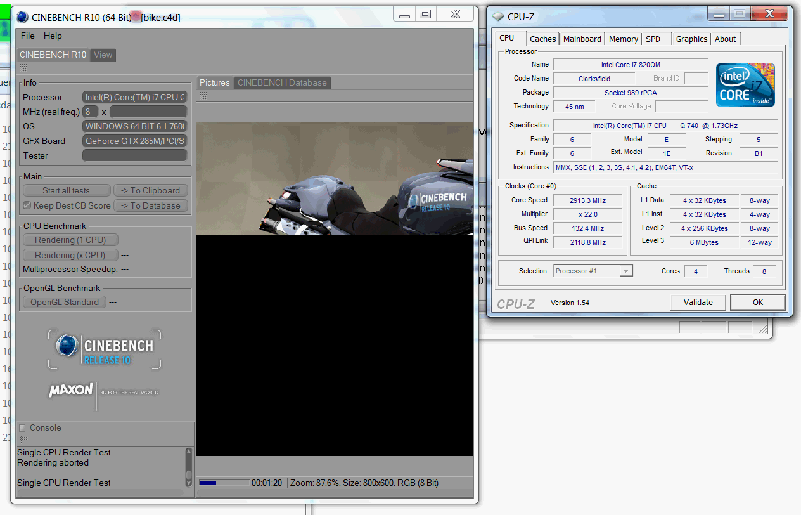
Task: Open the Help menu in CINEBENCH
Action: [53, 36]
